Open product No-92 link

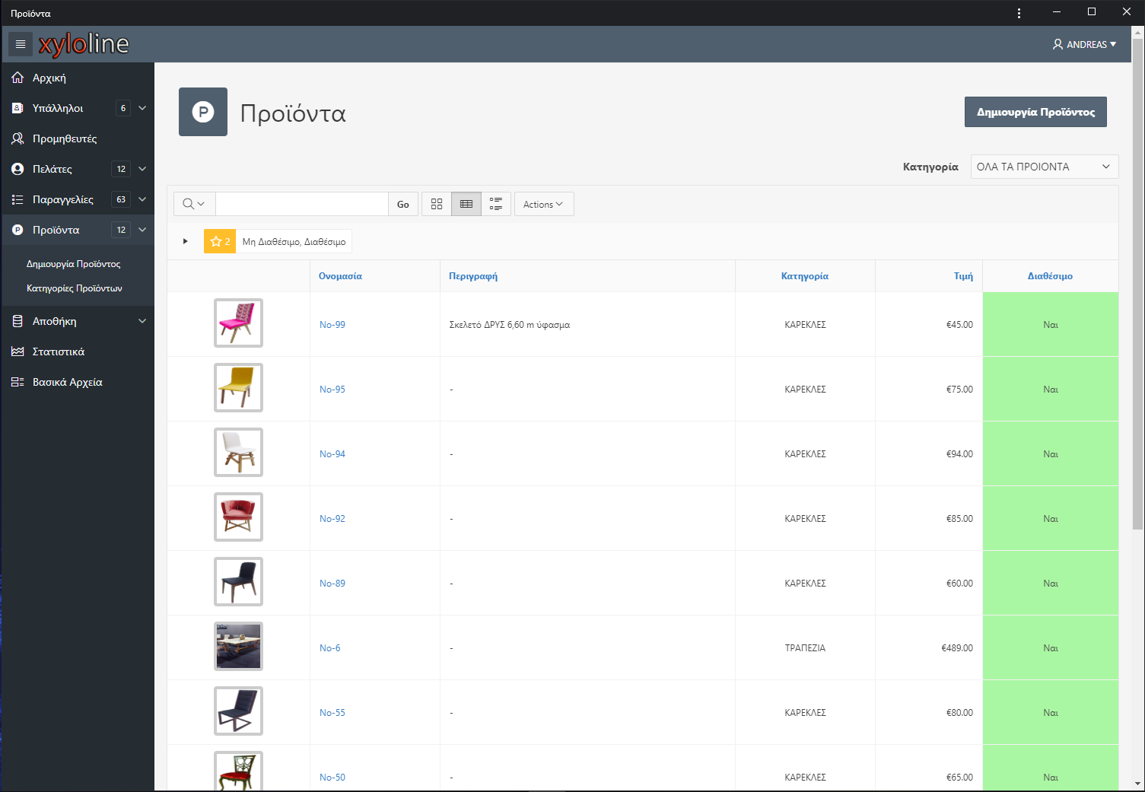click(332, 519)
